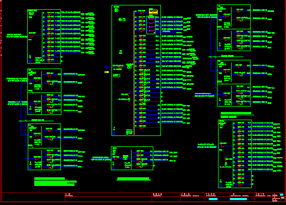286x205 pixels.
Task: Select the green device on the central panel incomer
Action: point(129,66)
